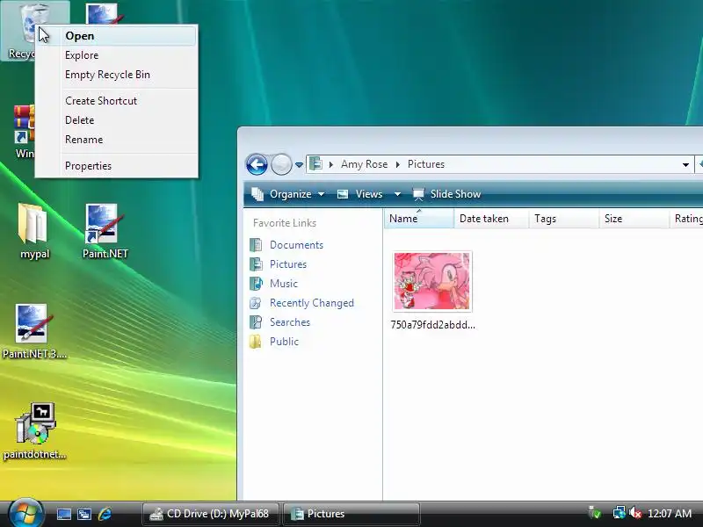Screen dimensions: 703x527
Task: Select the paintdotnet installer icon
Action: (x=34, y=431)
